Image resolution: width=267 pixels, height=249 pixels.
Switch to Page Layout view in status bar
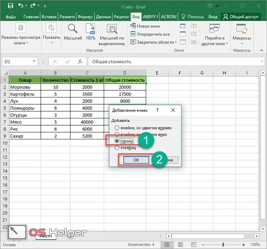click(180, 244)
